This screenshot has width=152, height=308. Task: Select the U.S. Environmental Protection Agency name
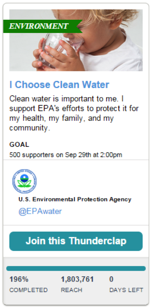coord(75,199)
